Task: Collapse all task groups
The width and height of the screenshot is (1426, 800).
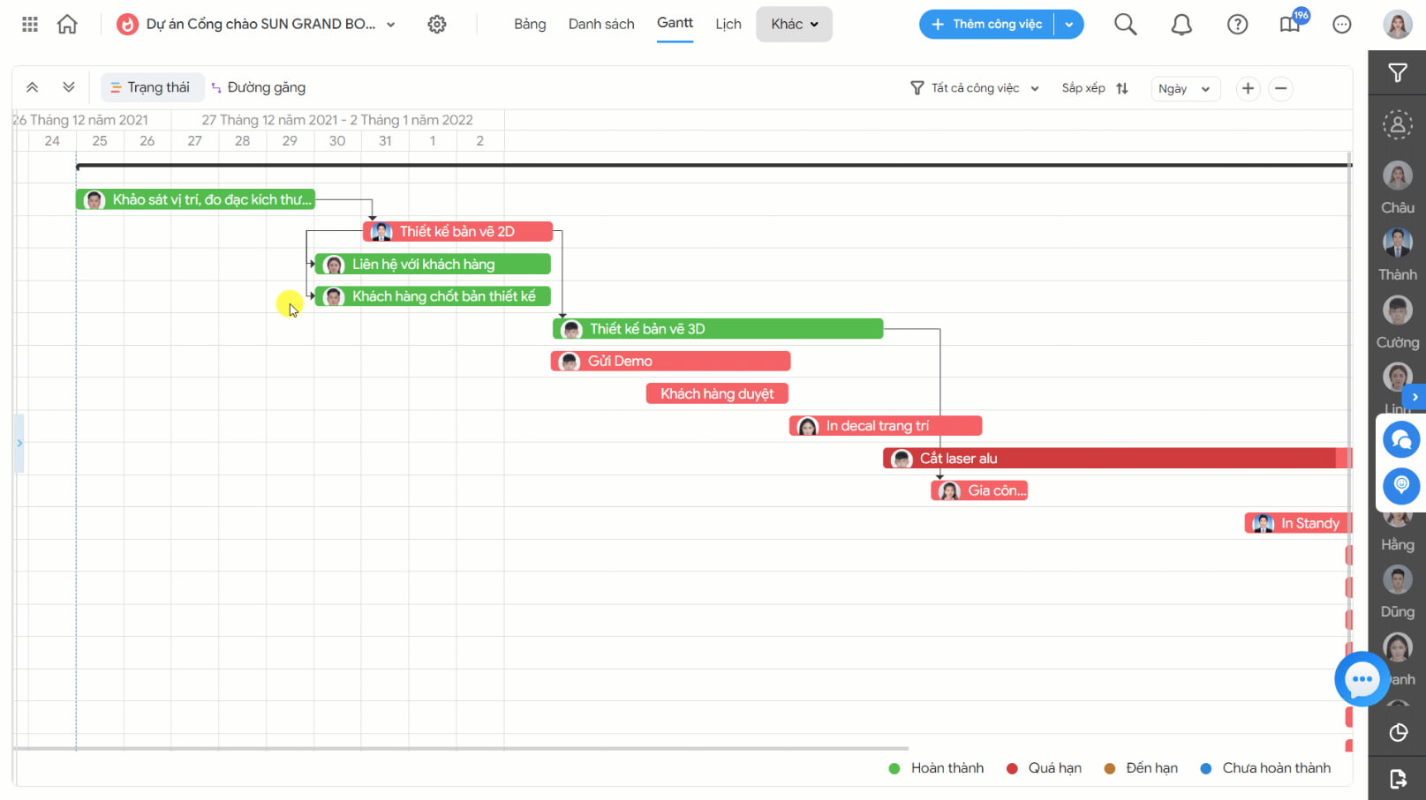Action: (32, 87)
